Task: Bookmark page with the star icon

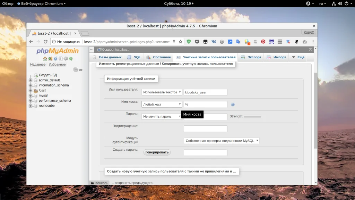Action: pyautogui.click(x=180, y=42)
